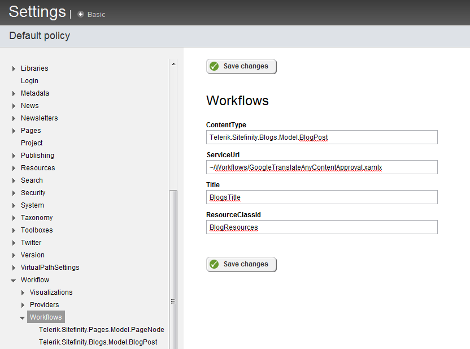Click the sidebar scrollbar up arrow
This screenshot has width=470, height=349.
click(x=173, y=64)
